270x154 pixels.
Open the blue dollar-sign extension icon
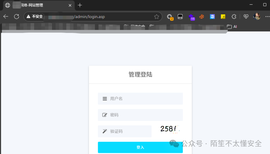tap(212, 17)
